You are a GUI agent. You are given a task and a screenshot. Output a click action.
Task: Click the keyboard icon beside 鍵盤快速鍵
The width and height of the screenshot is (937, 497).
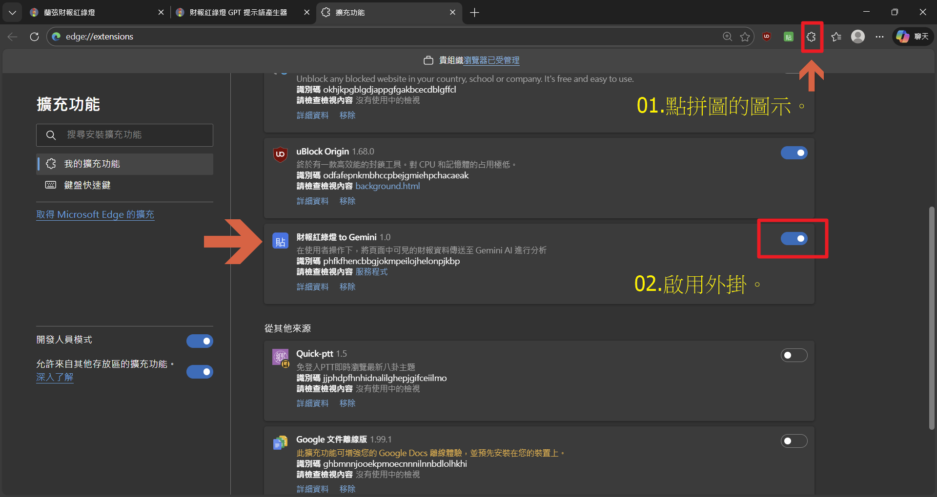point(51,185)
